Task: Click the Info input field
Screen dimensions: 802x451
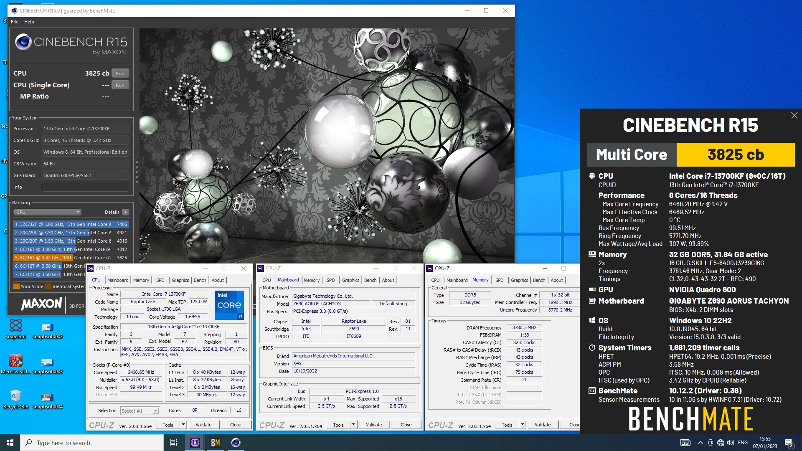Action: 85,187
